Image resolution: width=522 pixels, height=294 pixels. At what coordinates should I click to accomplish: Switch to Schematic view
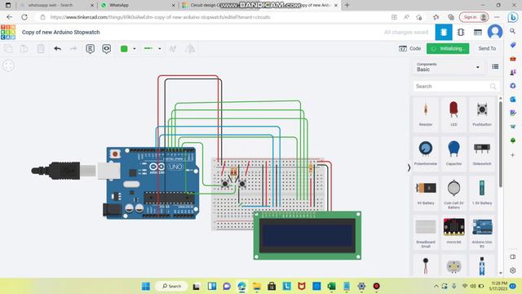461,33
